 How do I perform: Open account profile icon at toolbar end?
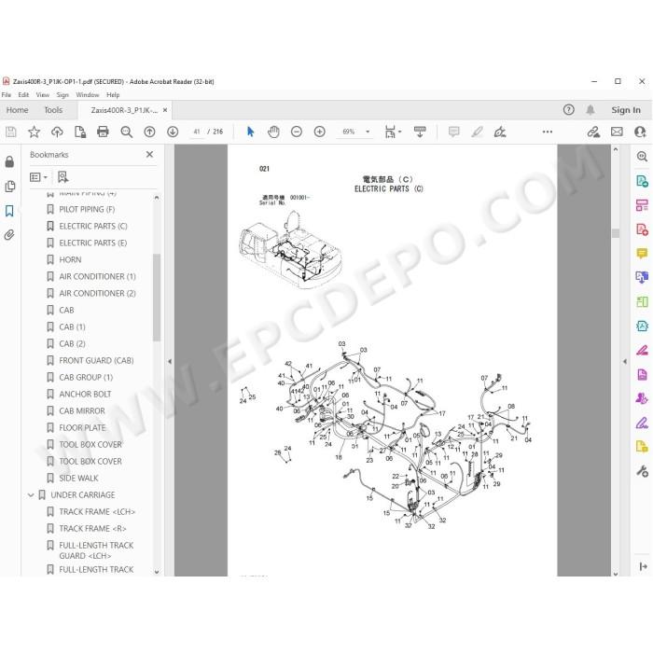pos(640,132)
